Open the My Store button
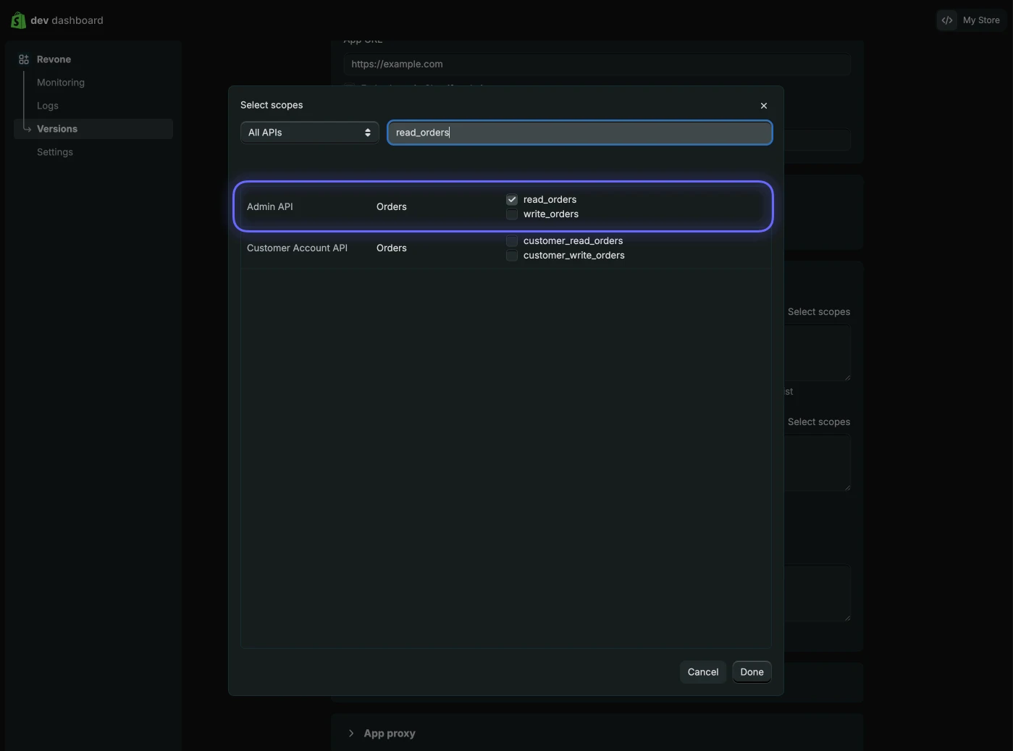Image resolution: width=1013 pixels, height=751 pixels. click(972, 20)
